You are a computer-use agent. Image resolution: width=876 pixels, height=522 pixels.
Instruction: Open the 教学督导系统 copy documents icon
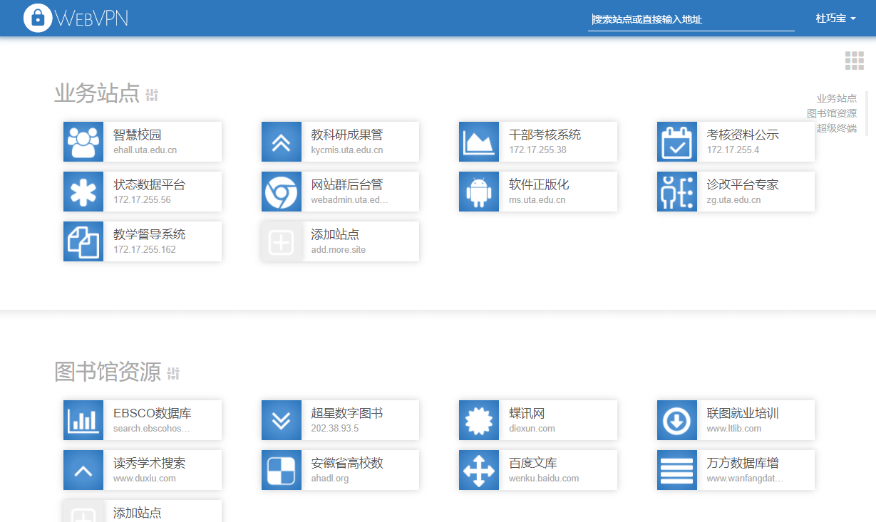coord(83,241)
